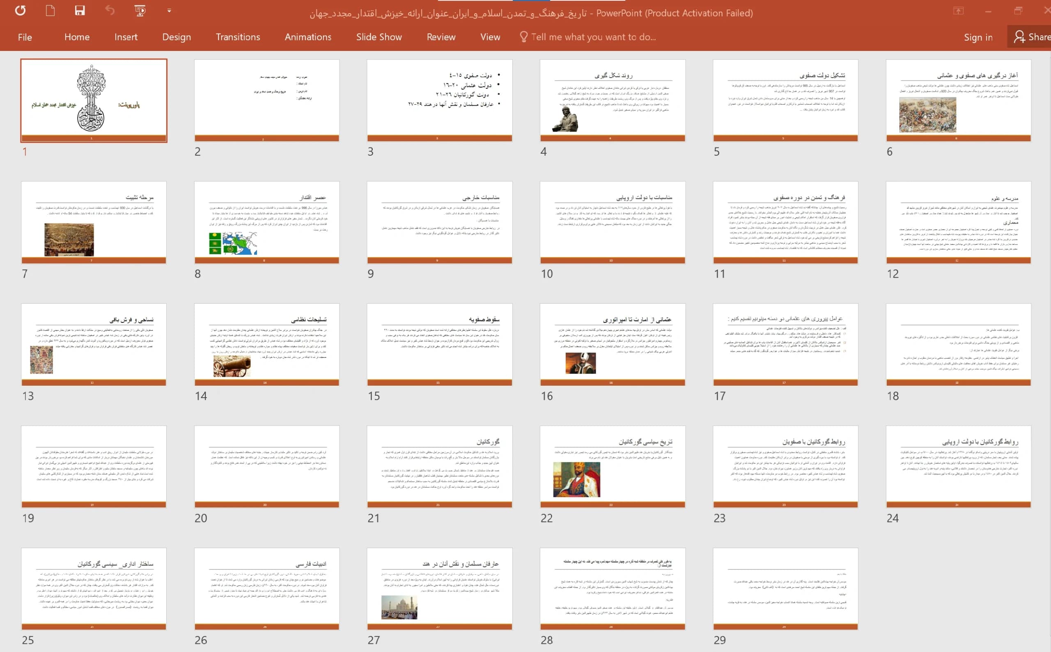Viewport: 1051px width, 652px height.
Task: Click the AutoSave refresh icon in title bar
Action: [20, 10]
